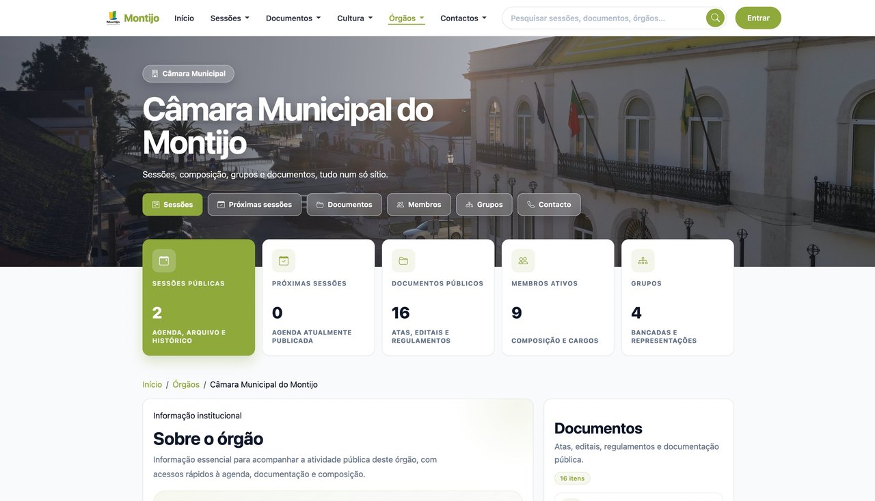Viewport: 875px width, 501px height.
Task: Click the 'Sobre o órgão' heading
Action: click(208, 439)
